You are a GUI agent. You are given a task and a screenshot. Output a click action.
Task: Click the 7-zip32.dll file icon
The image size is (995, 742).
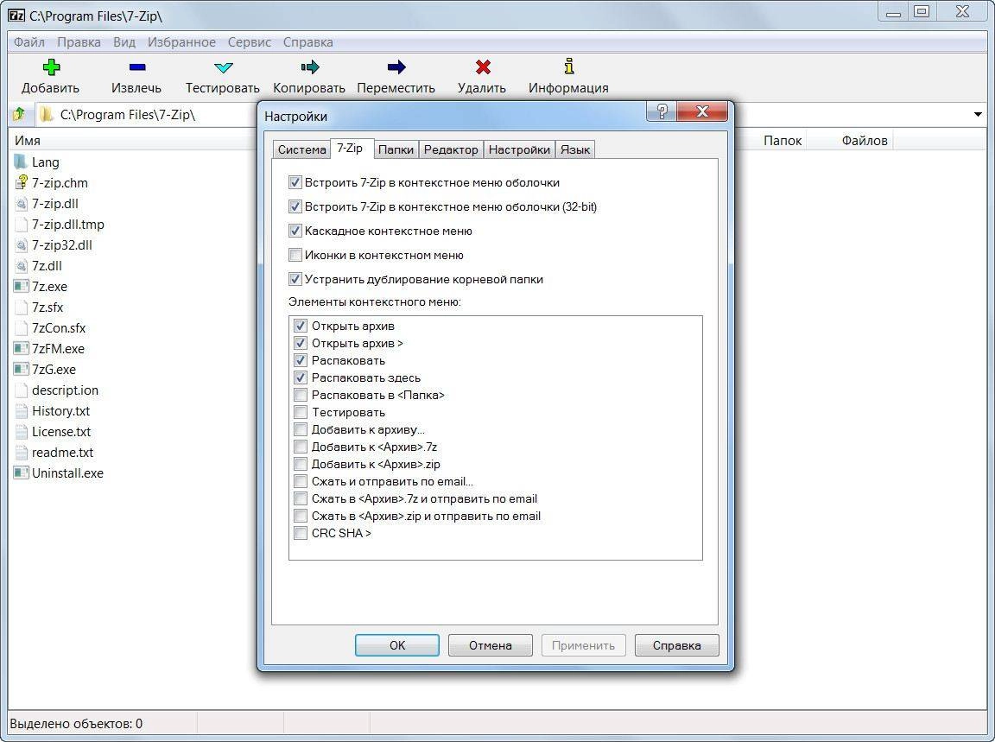tap(21, 245)
